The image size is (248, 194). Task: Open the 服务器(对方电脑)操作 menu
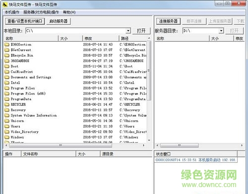pyautogui.click(x=41, y=12)
